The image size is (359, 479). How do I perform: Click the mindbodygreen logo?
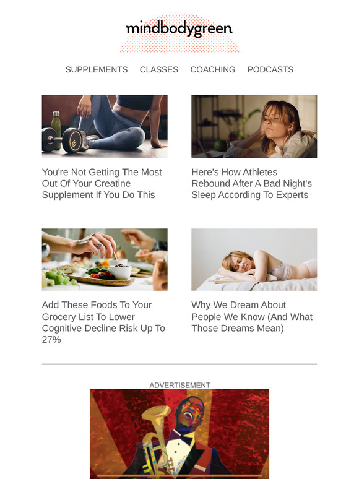[x=179, y=29]
